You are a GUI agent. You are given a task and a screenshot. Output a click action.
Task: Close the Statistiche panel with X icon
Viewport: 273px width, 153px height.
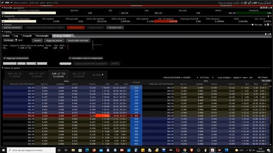tap(271, 16)
